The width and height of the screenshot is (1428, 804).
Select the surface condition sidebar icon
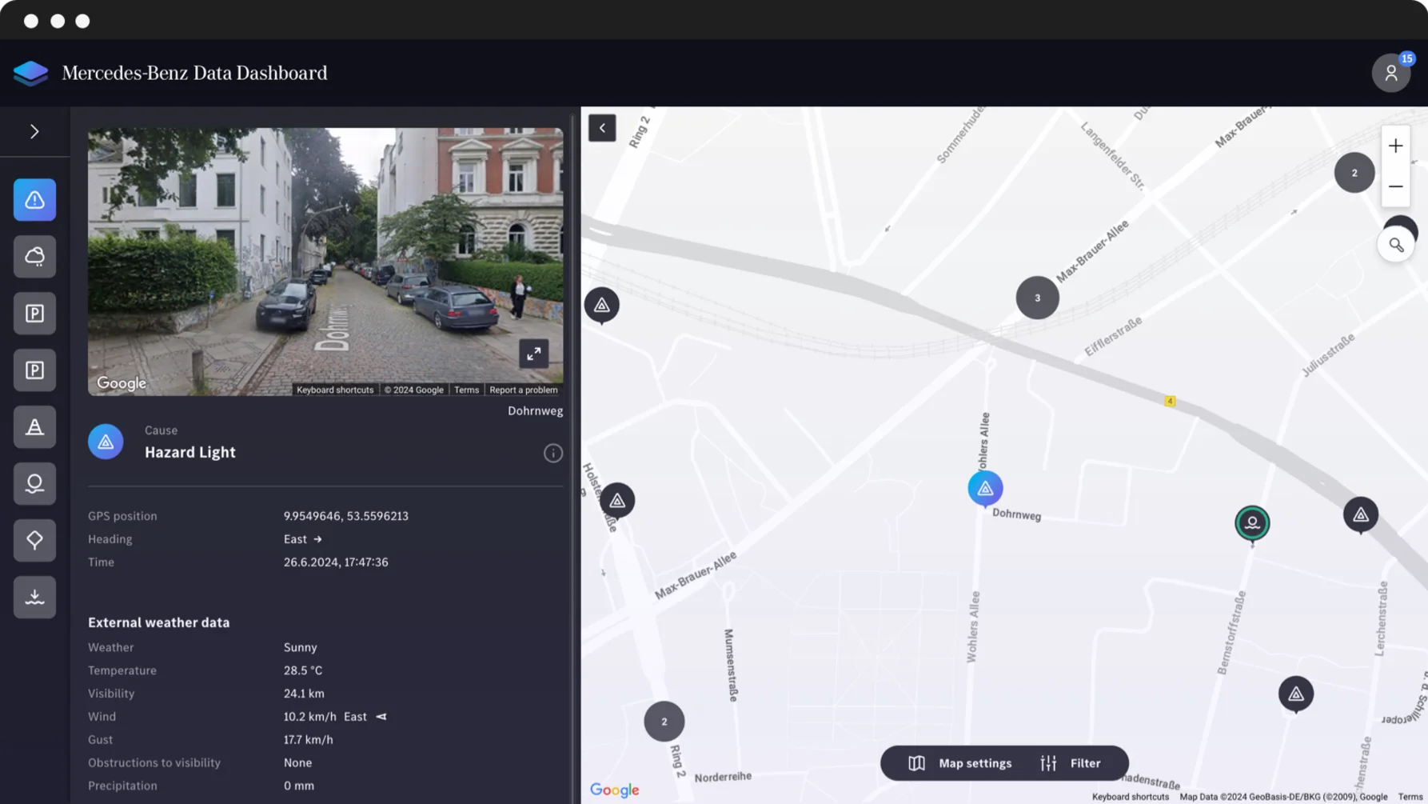tap(34, 483)
